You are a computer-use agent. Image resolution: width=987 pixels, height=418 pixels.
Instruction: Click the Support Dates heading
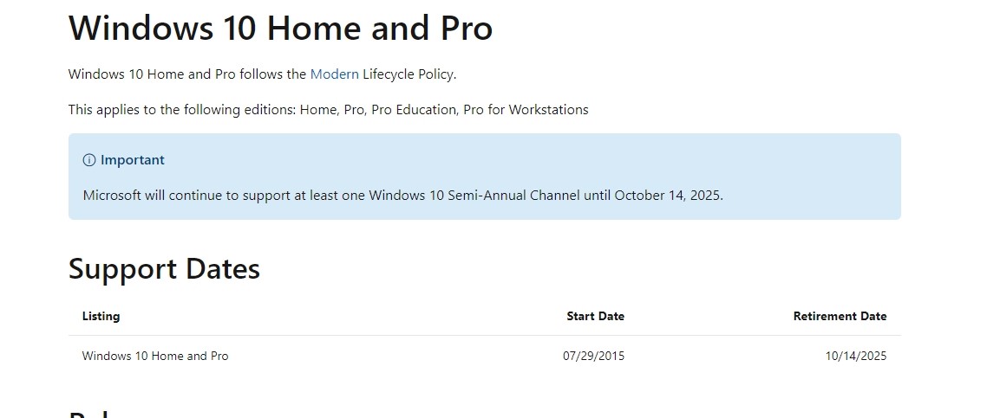pos(164,268)
